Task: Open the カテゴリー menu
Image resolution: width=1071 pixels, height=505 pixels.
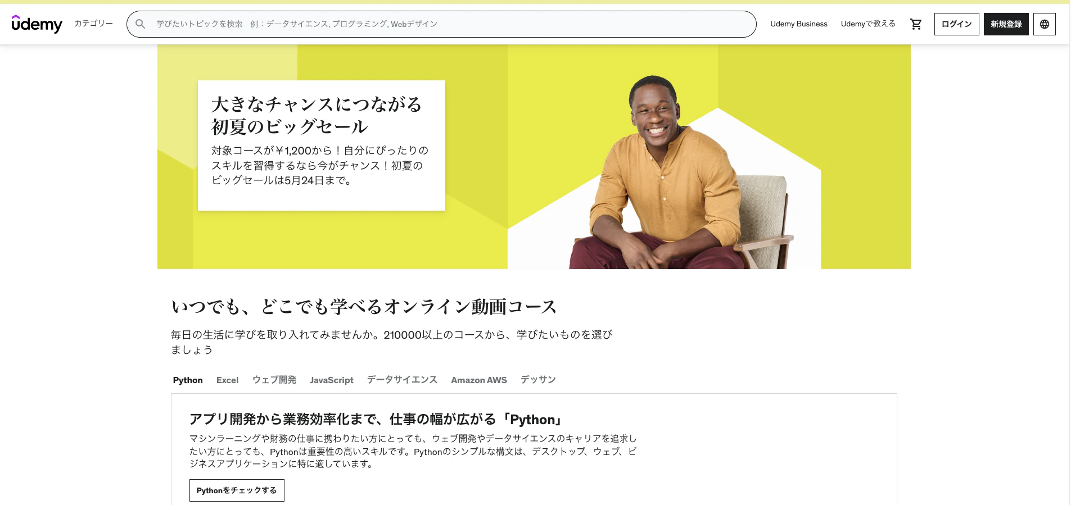Action: tap(93, 24)
